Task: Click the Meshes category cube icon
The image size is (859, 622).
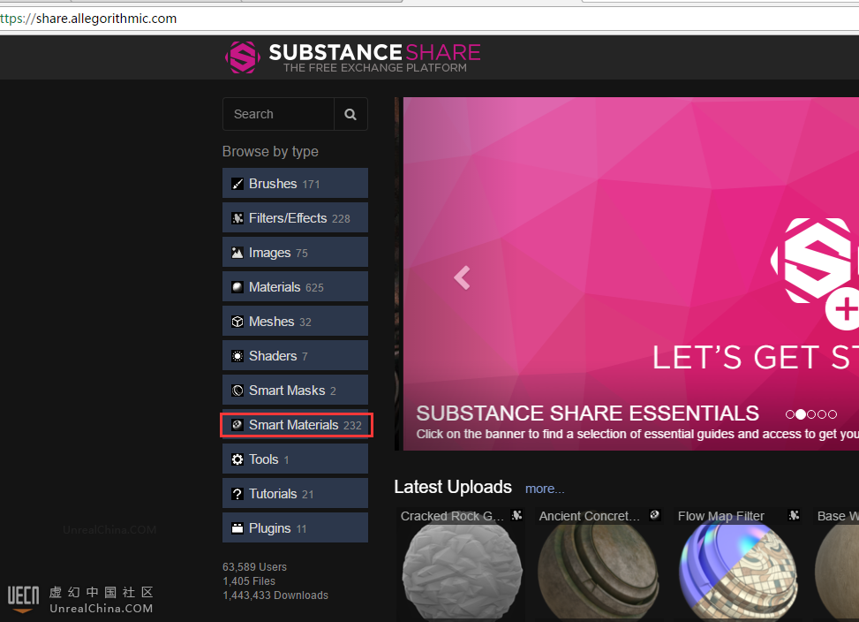Action: point(237,322)
